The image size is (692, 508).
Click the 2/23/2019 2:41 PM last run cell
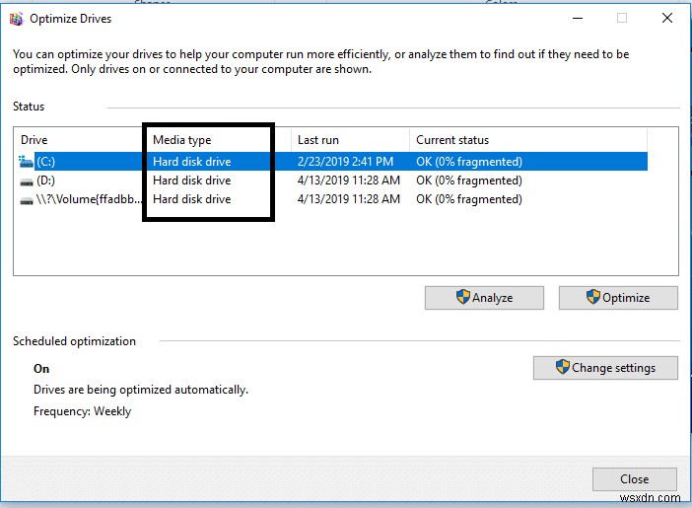click(x=345, y=162)
